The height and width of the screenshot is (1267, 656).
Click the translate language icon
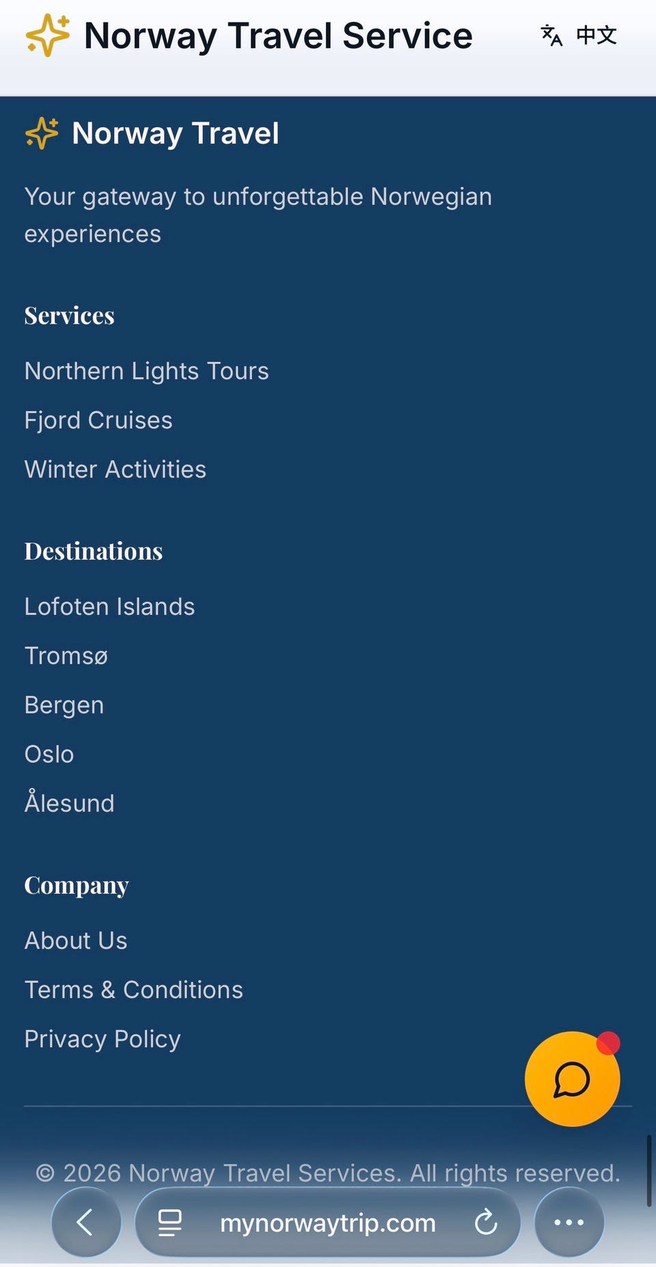[x=551, y=36]
